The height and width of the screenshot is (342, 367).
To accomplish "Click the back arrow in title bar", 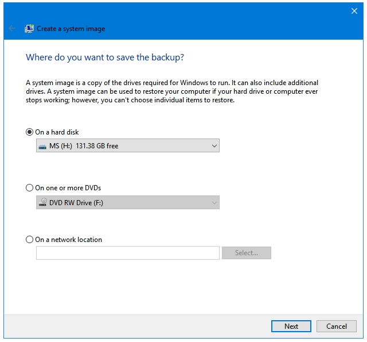I will pyautogui.click(x=12, y=28).
